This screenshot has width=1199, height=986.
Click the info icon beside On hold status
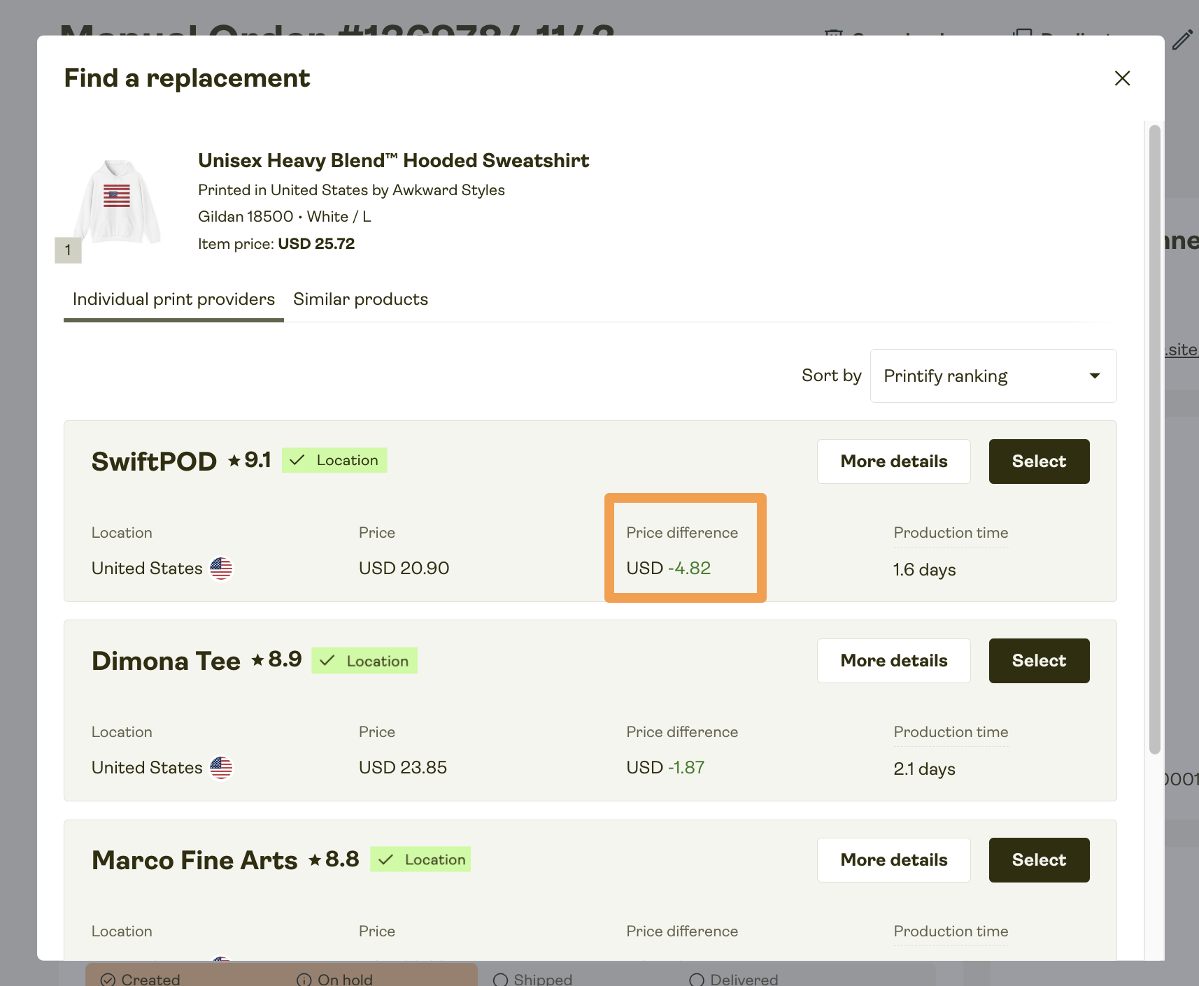(304, 979)
